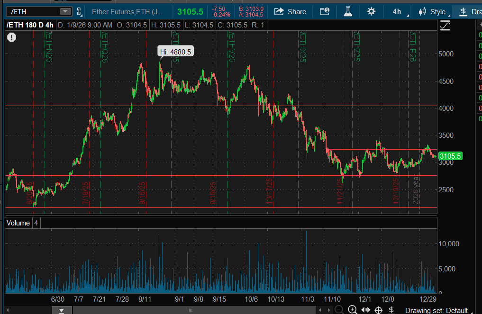Click the R: 1 range readout
The image size is (482, 314).
pyautogui.click(x=258, y=25)
